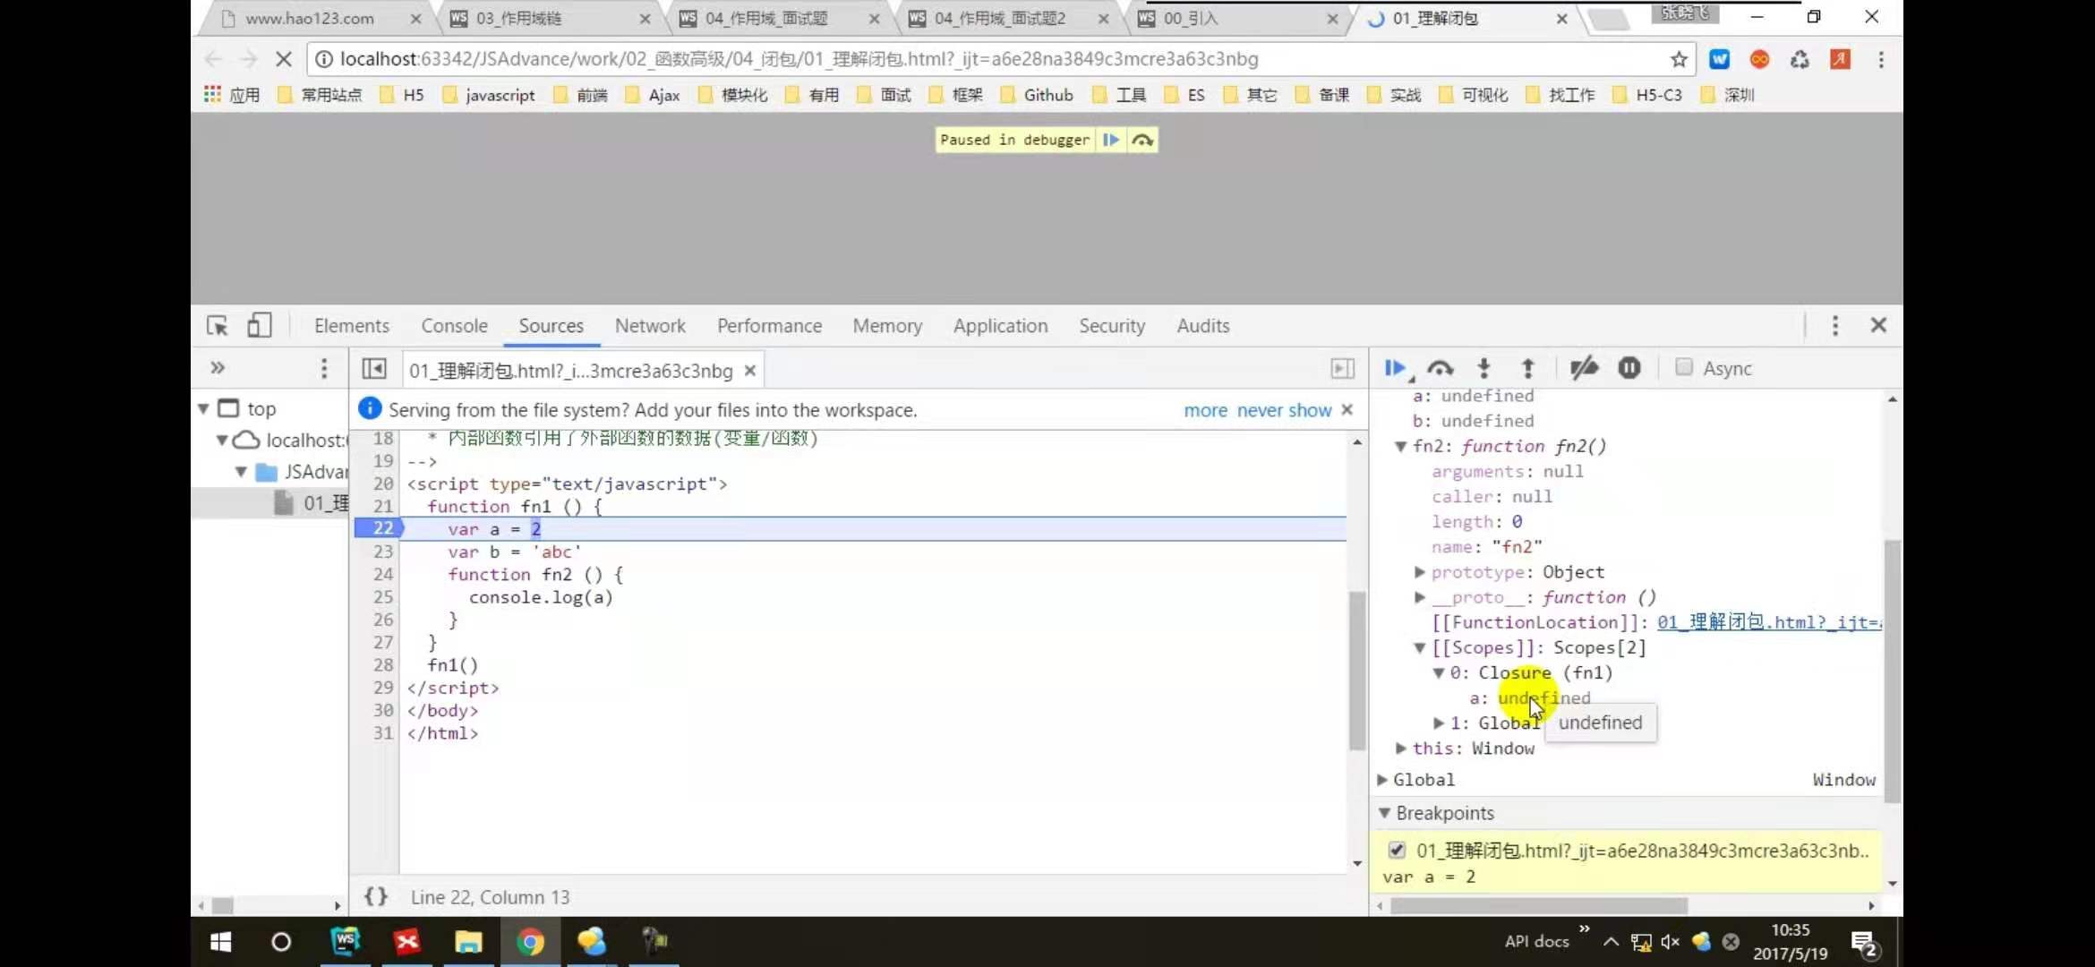The width and height of the screenshot is (2095, 967).
Task: Step over from the paused overlay
Action: (x=1142, y=140)
